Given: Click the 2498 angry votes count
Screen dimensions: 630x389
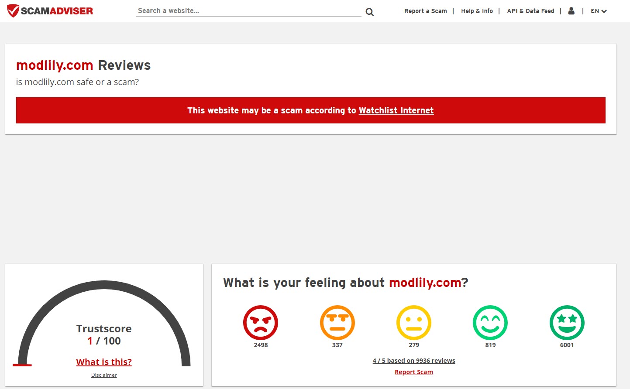Looking at the screenshot, I should [x=261, y=345].
